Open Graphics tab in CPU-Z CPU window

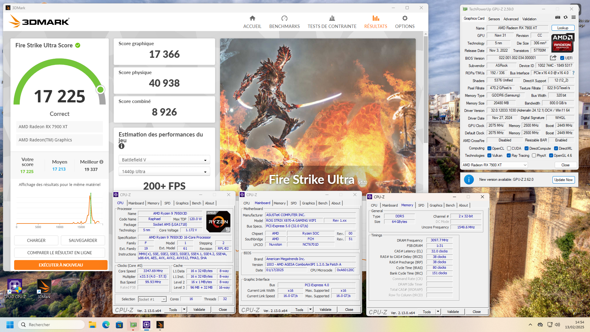point(182,203)
